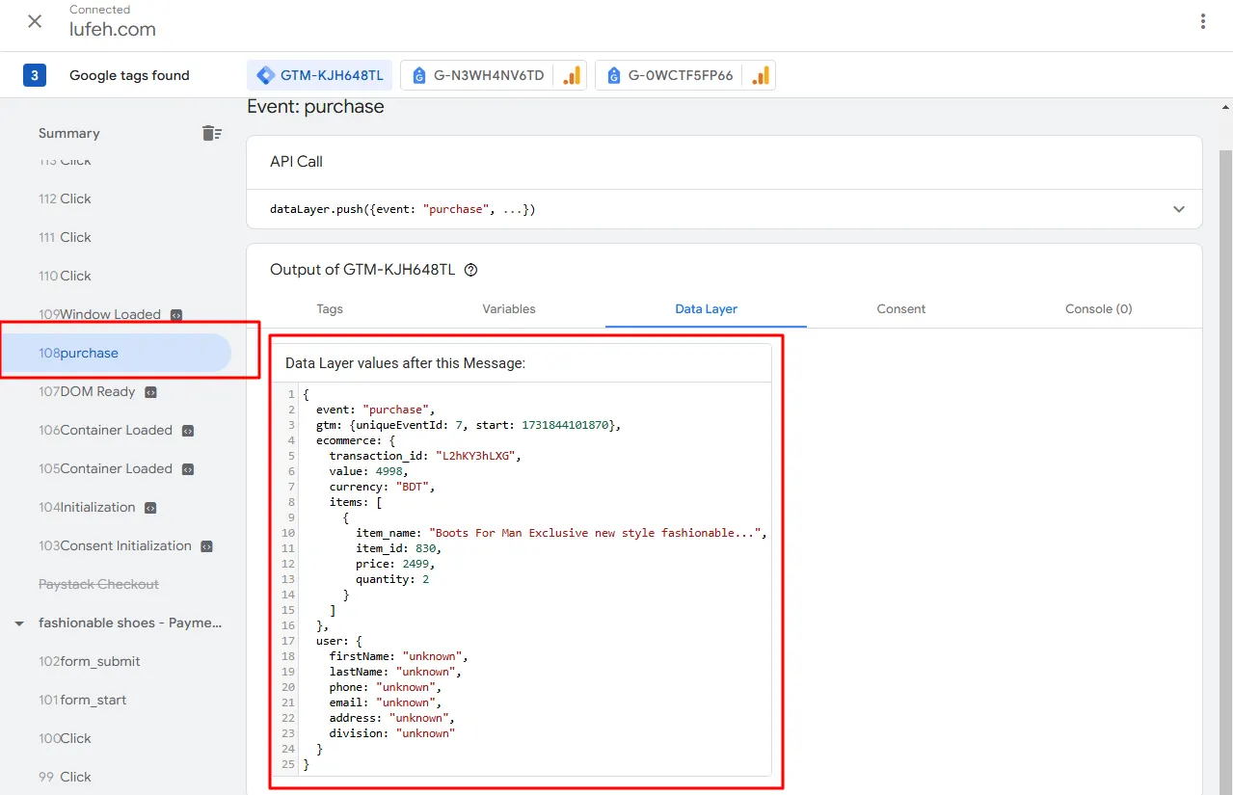Open the three-dot more options menu
1233x795 pixels.
click(1203, 21)
